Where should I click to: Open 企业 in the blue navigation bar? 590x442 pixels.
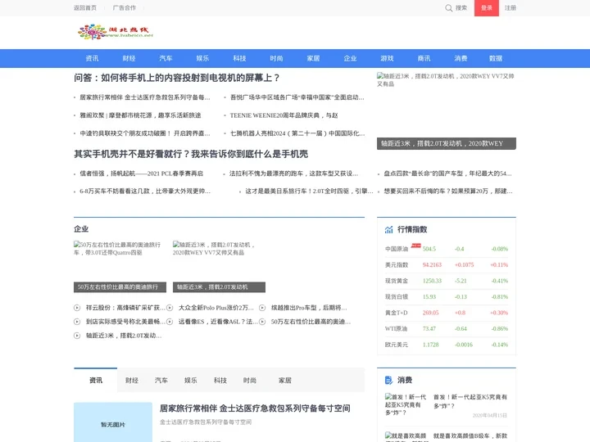pyautogui.click(x=351, y=58)
